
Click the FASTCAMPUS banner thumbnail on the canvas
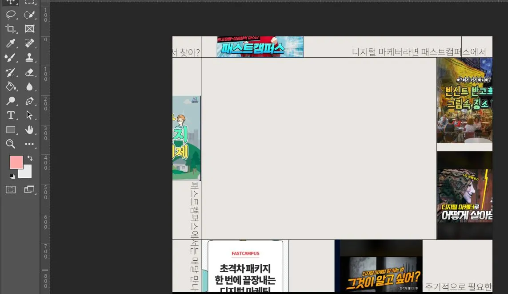tap(245, 266)
